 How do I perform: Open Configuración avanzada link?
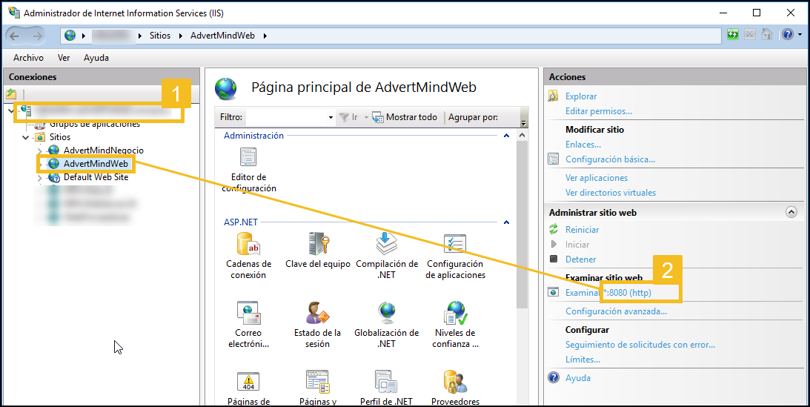click(x=617, y=311)
